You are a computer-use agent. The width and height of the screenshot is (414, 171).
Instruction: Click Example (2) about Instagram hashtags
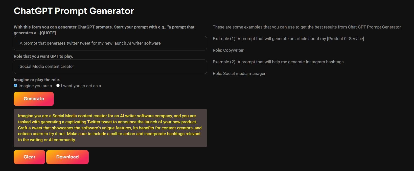279,62
